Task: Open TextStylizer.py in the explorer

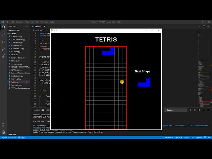Action: tap(17, 85)
